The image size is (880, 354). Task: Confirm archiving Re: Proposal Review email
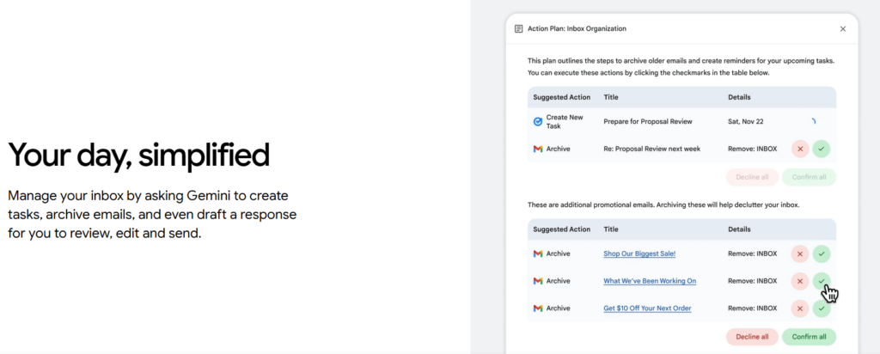pos(822,149)
